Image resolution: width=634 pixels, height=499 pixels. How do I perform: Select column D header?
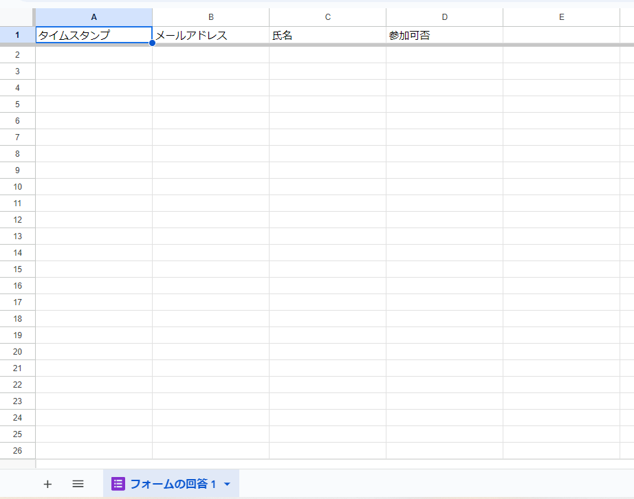point(444,16)
